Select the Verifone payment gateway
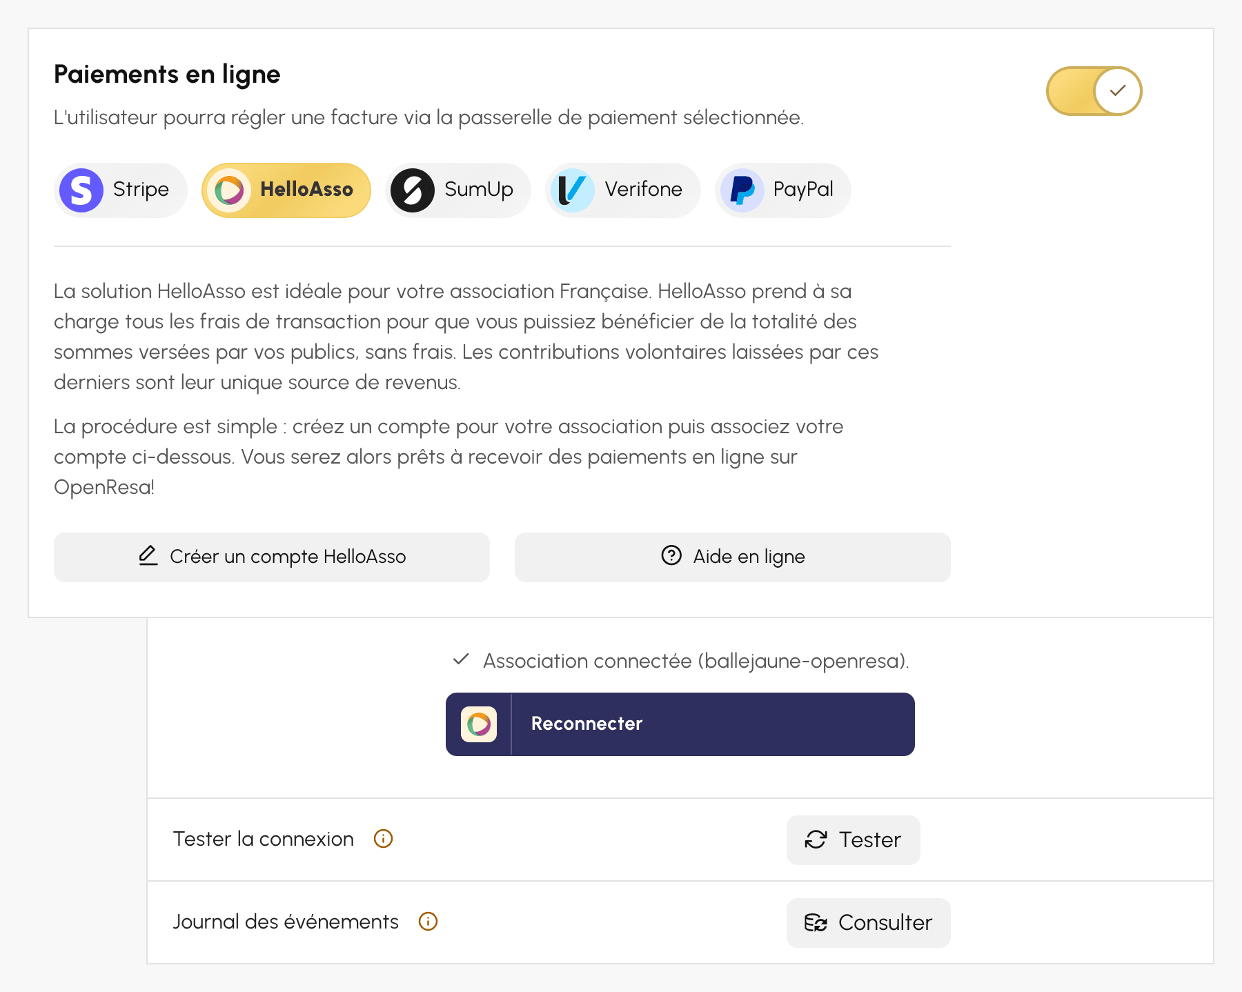This screenshot has width=1242, height=992. click(623, 190)
